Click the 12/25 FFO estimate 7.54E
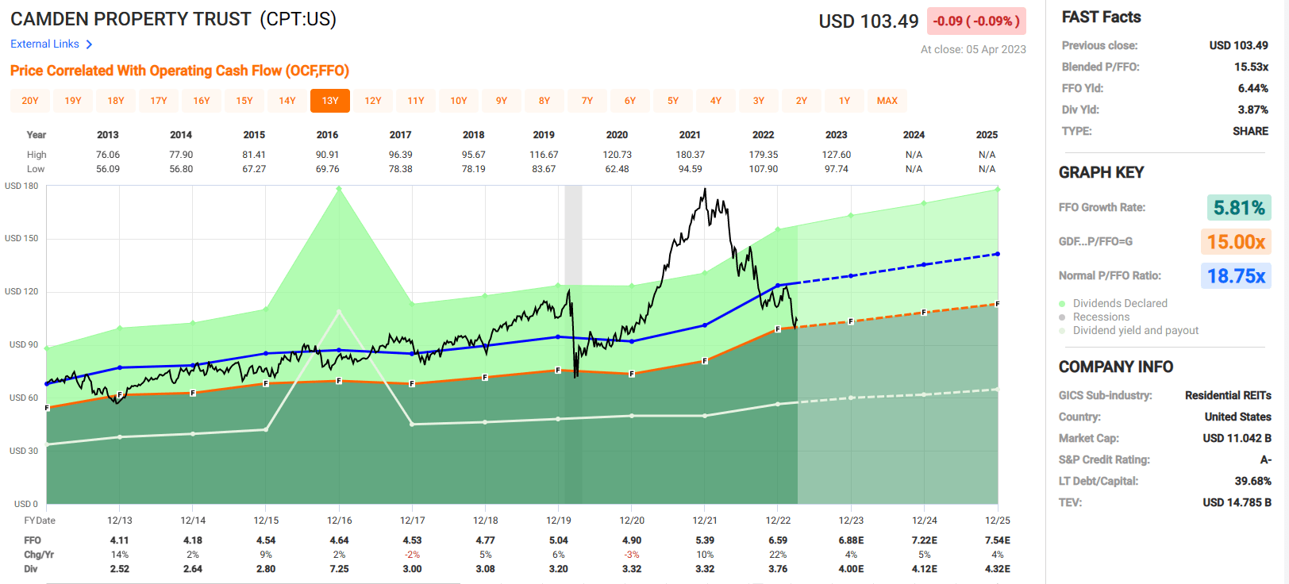Image resolution: width=1289 pixels, height=584 pixels. pyautogui.click(x=998, y=540)
